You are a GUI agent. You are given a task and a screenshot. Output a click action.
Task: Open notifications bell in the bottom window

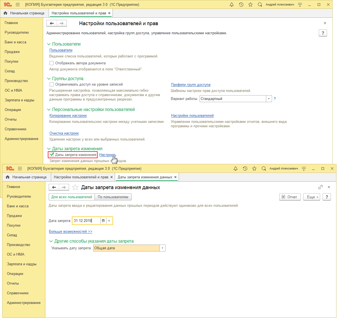pos(236,169)
